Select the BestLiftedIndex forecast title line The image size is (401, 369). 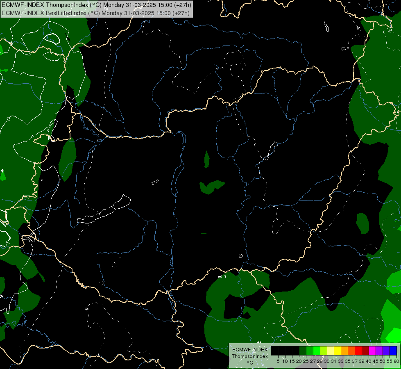[x=96, y=13]
